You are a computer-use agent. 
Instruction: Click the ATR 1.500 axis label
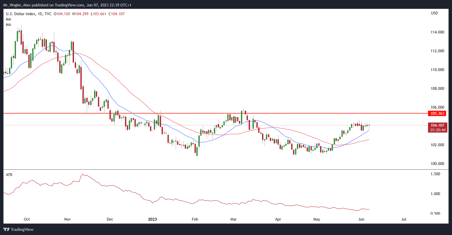[435, 174]
